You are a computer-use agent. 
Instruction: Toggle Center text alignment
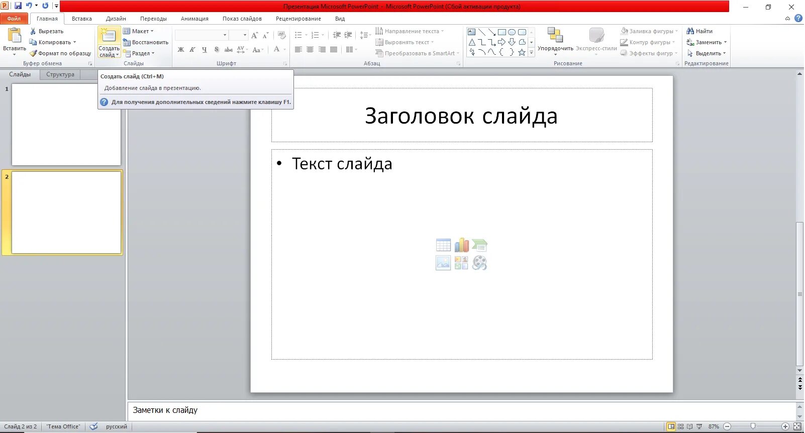click(310, 50)
